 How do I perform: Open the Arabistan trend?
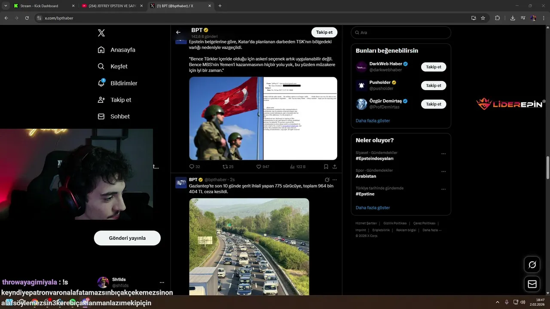(366, 176)
